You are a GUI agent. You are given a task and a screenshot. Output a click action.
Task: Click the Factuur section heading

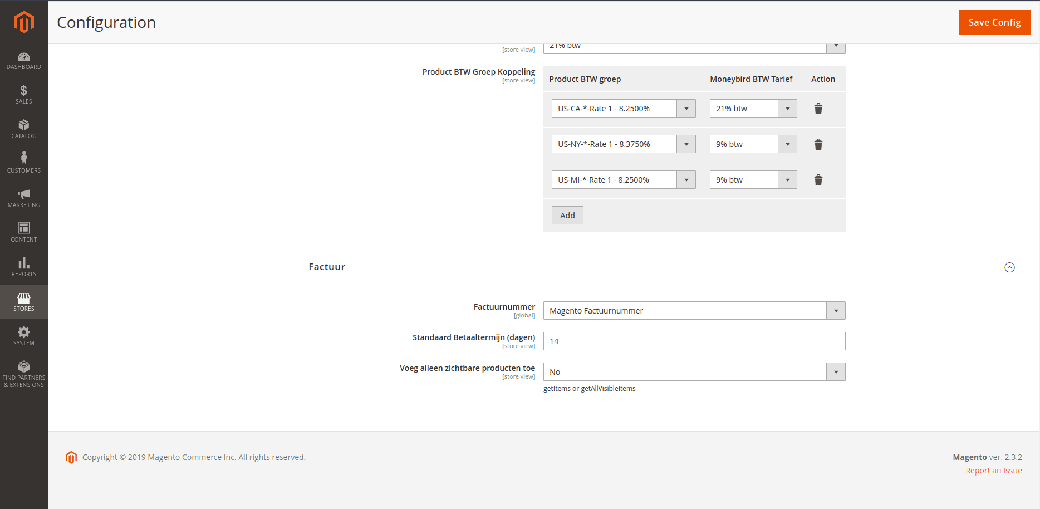[x=327, y=267]
